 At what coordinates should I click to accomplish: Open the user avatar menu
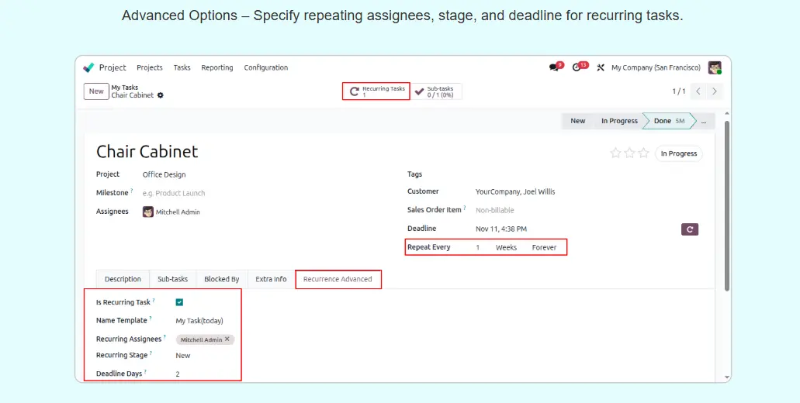click(x=715, y=67)
